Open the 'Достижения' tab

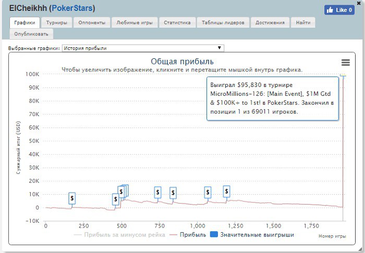270,23
